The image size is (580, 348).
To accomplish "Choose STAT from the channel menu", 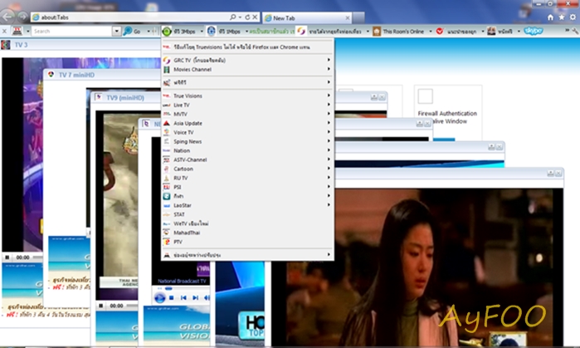I will [248, 214].
